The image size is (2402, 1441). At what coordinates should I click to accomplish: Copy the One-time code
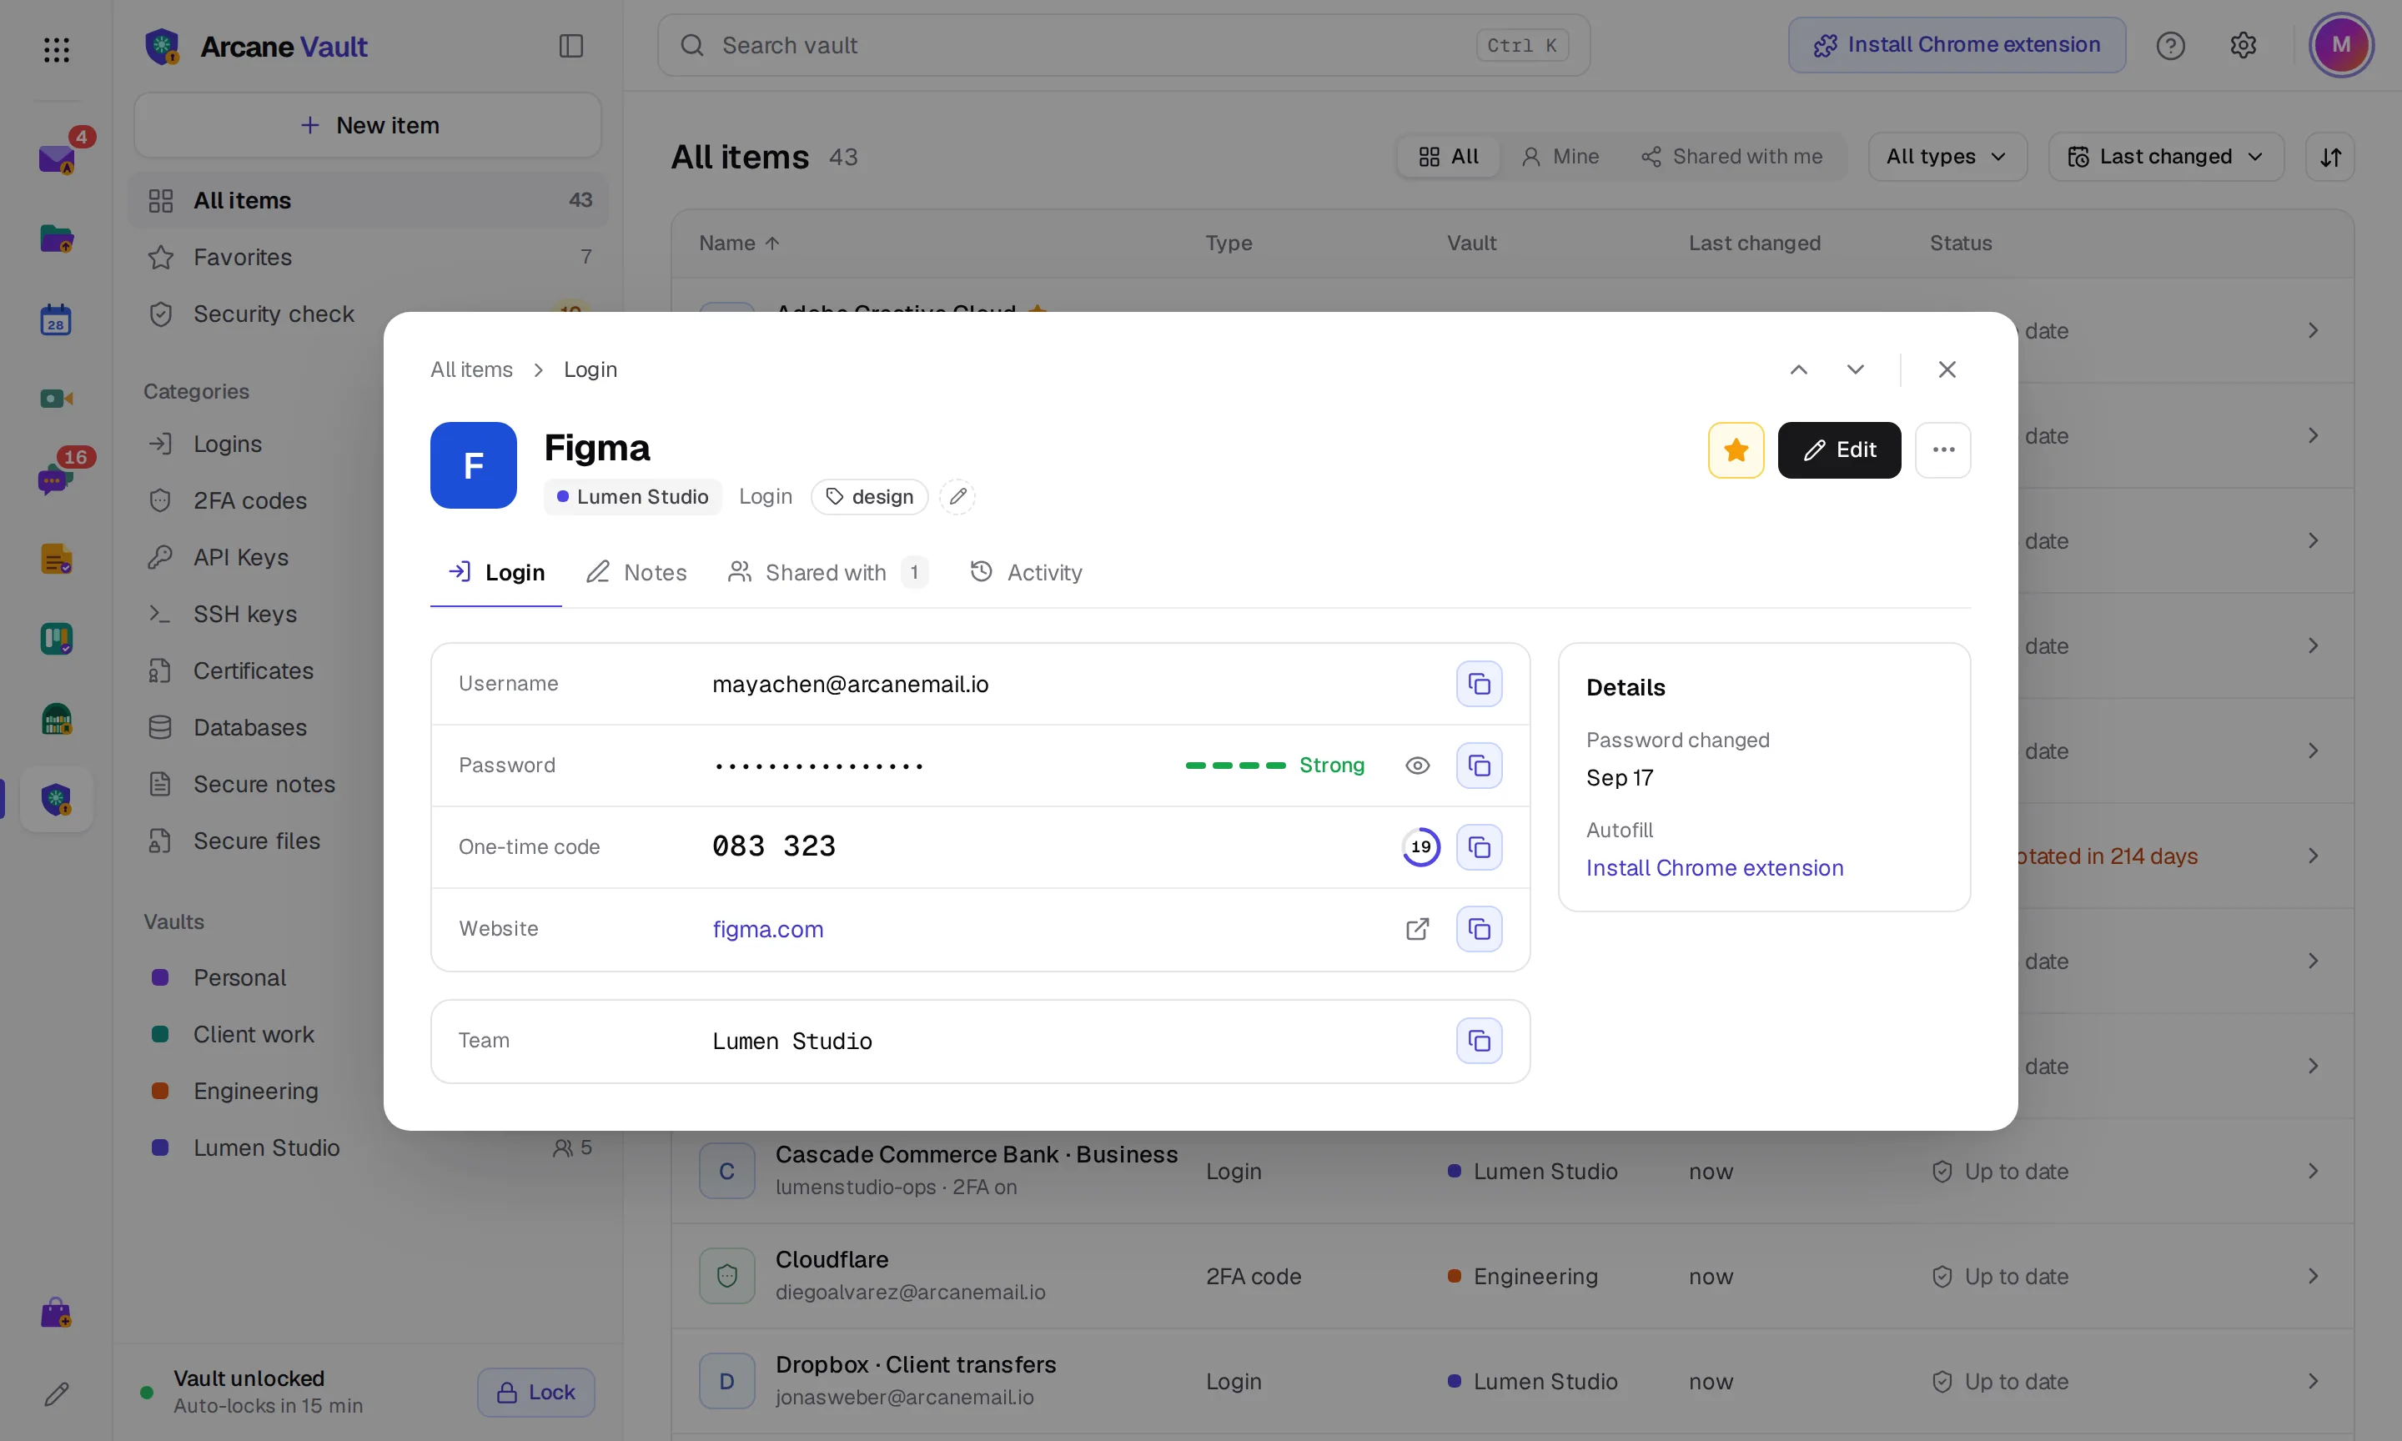click(1479, 846)
